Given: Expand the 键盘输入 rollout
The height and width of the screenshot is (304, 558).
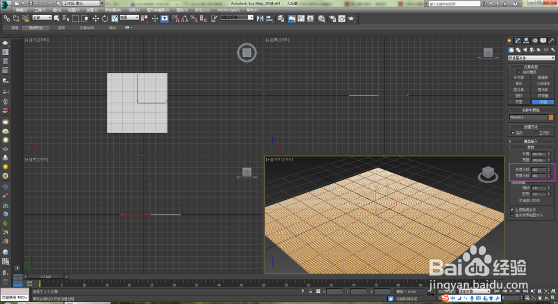Looking at the screenshot, I should (x=531, y=141).
